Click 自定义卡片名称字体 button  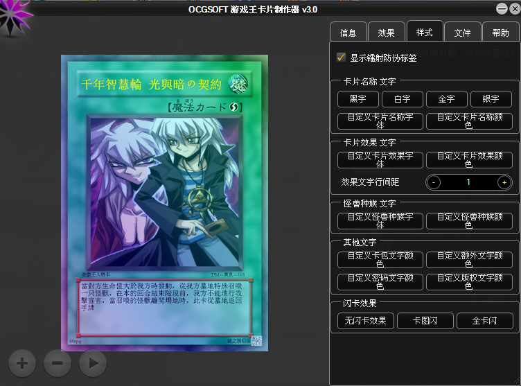click(380, 121)
